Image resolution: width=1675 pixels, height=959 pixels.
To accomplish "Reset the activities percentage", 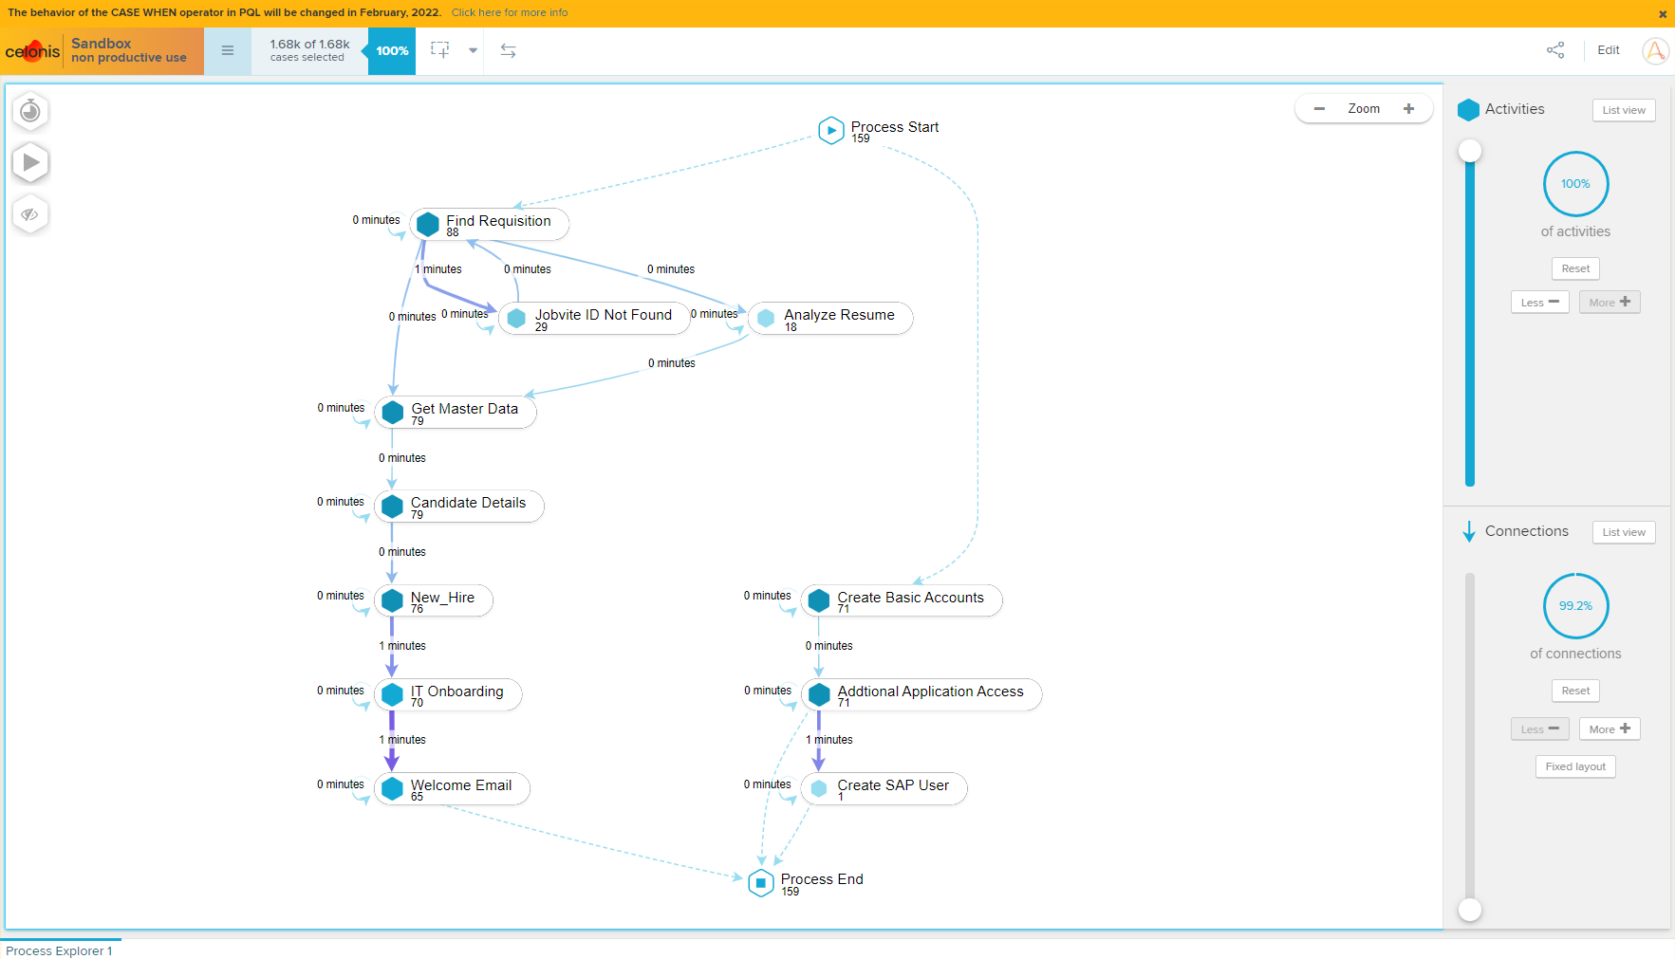I will (x=1575, y=268).
